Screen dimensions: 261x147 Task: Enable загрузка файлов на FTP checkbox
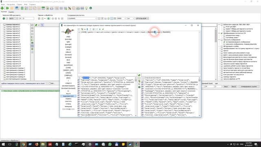coord(222,79)
